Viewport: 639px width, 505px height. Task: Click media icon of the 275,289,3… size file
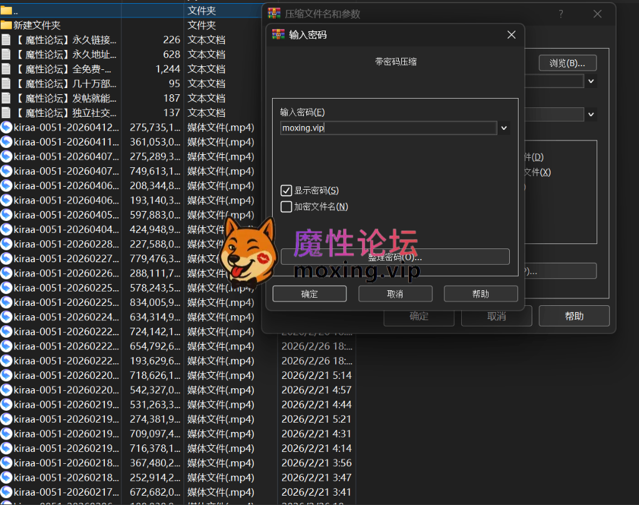pos(6,157)
